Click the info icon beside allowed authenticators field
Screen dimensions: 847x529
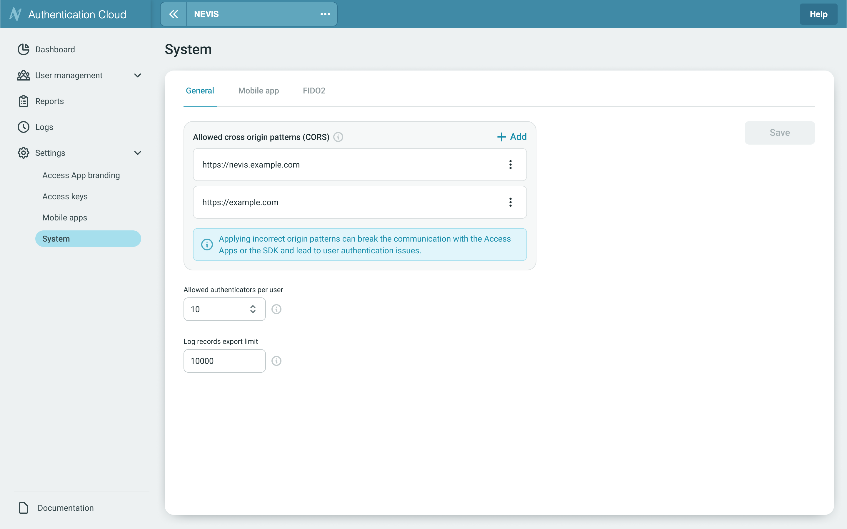(x=276, y=309)
